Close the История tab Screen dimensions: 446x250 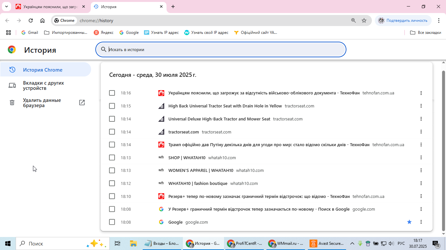point(161,7)
